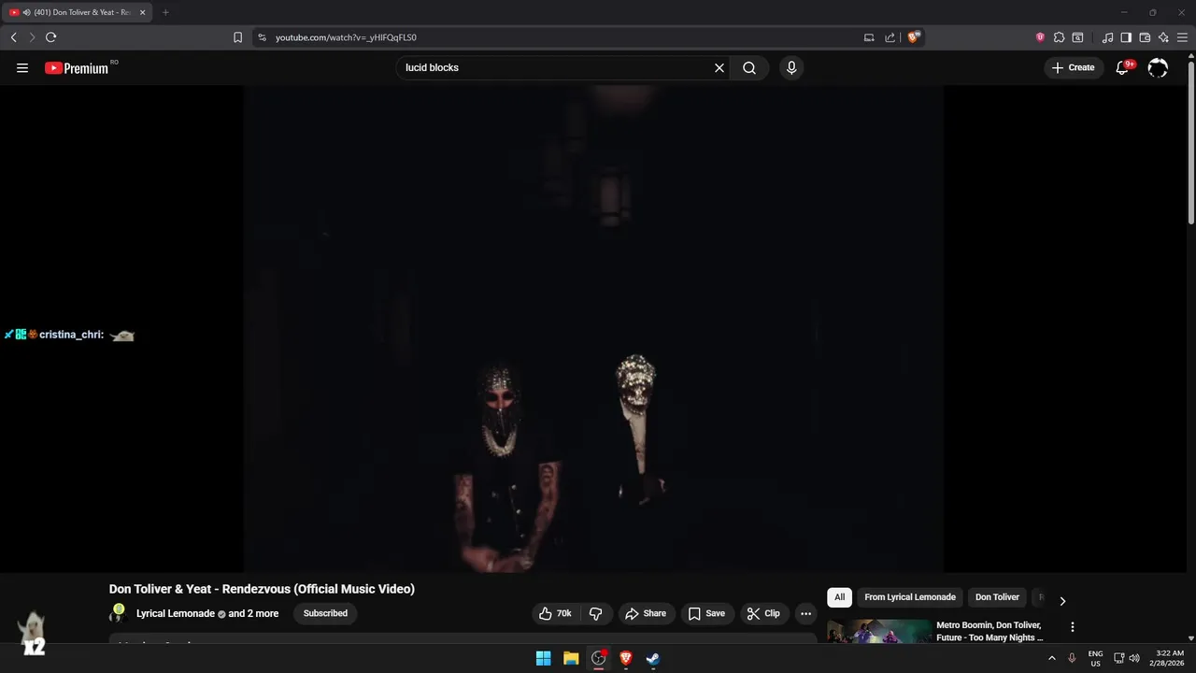The height and width of the screenshot is (673, 1196).
Task: Open the music note playlist icon
Action: point(1108,37)
